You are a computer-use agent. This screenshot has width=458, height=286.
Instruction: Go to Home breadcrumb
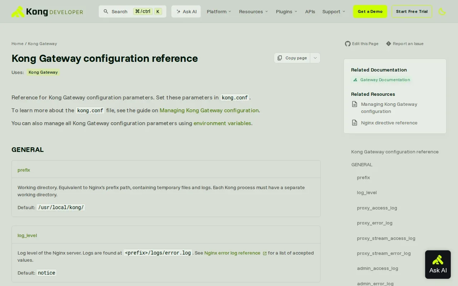[18, 44]
